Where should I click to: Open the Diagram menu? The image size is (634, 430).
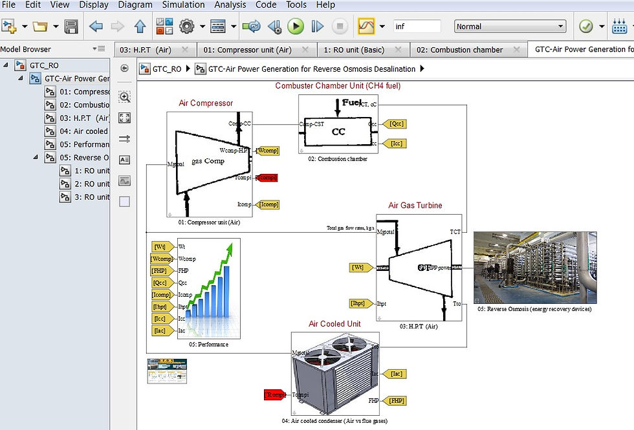pyautogui.click(x=135, y=5)
